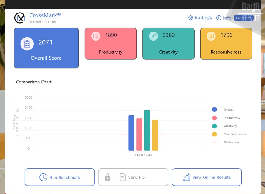
Task: Click the Info circle icon
Action: click(219, 18)
